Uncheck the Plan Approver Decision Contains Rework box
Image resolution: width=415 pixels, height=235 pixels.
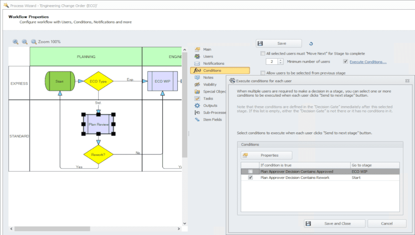250,178
